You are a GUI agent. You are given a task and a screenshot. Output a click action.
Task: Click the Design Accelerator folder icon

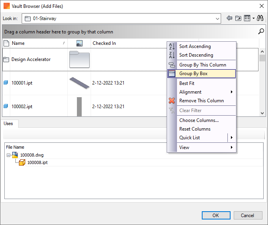[x=6, y=59]
